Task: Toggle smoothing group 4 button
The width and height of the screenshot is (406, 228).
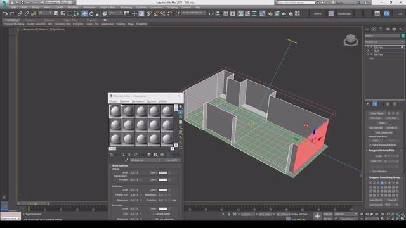Action: [x=382, y=183]
